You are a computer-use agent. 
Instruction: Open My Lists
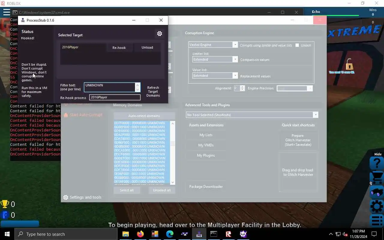point(206,135)
